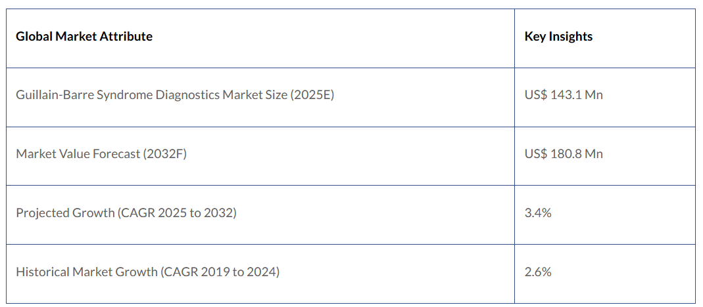Click the US$ 180.8 Mn value
Image resolution: width=703 pixels, height=307 pixels.
pos(564,154)
